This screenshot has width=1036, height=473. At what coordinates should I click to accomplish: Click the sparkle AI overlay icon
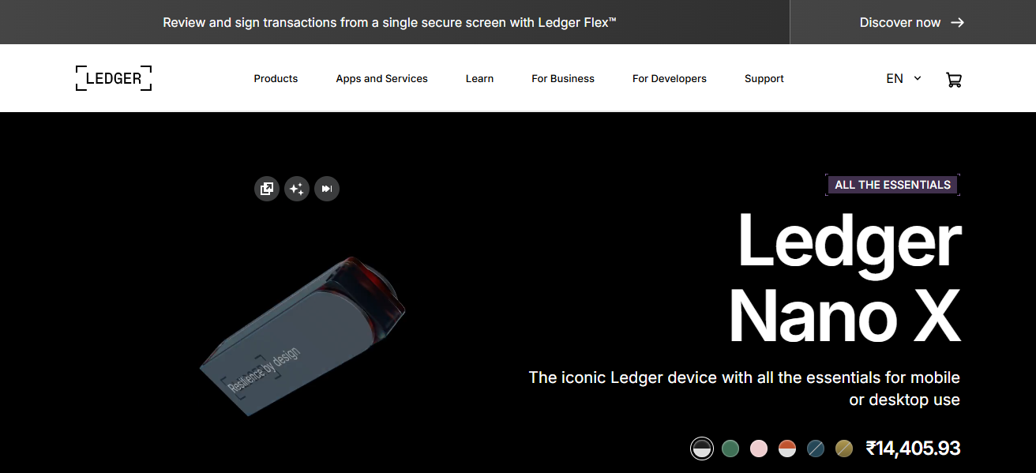pos(297,189)
